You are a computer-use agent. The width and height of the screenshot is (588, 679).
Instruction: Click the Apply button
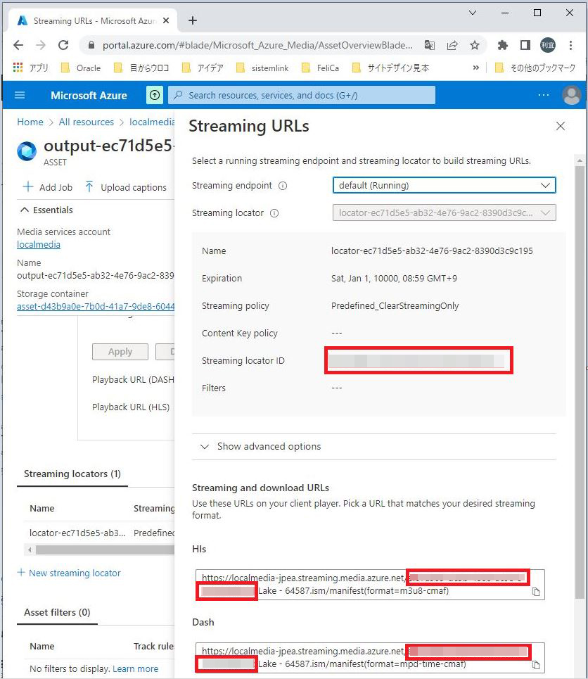[120, 352]
